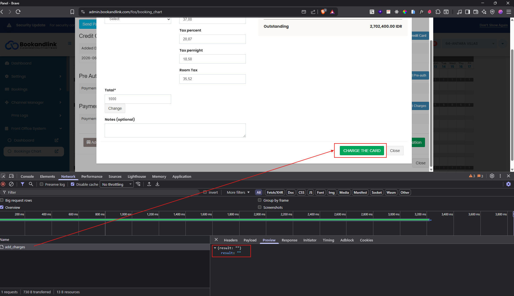Open the No throttling dropdown
Image resolution: width=514 pixels, height=296 pixels.
[117, 184]
